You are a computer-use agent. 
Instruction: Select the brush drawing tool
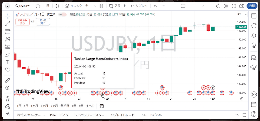pos(8,55)
